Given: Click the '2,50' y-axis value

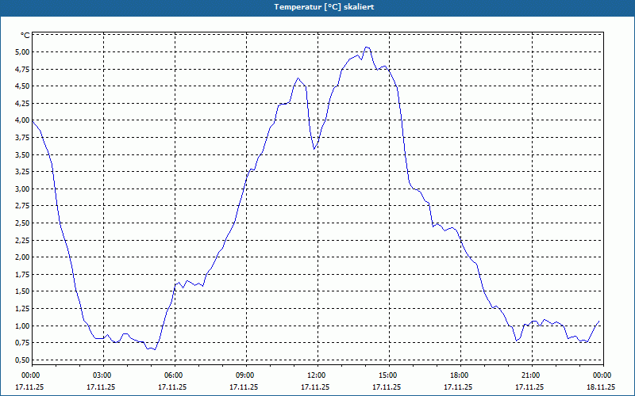Looking at the screenshot, I should click(x=22, y=223).
